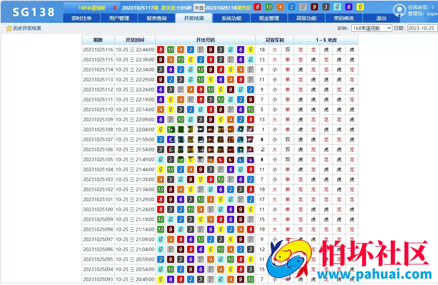Click the 退出 logout tab
438x285 pixels.
click(x=381, y=18)
